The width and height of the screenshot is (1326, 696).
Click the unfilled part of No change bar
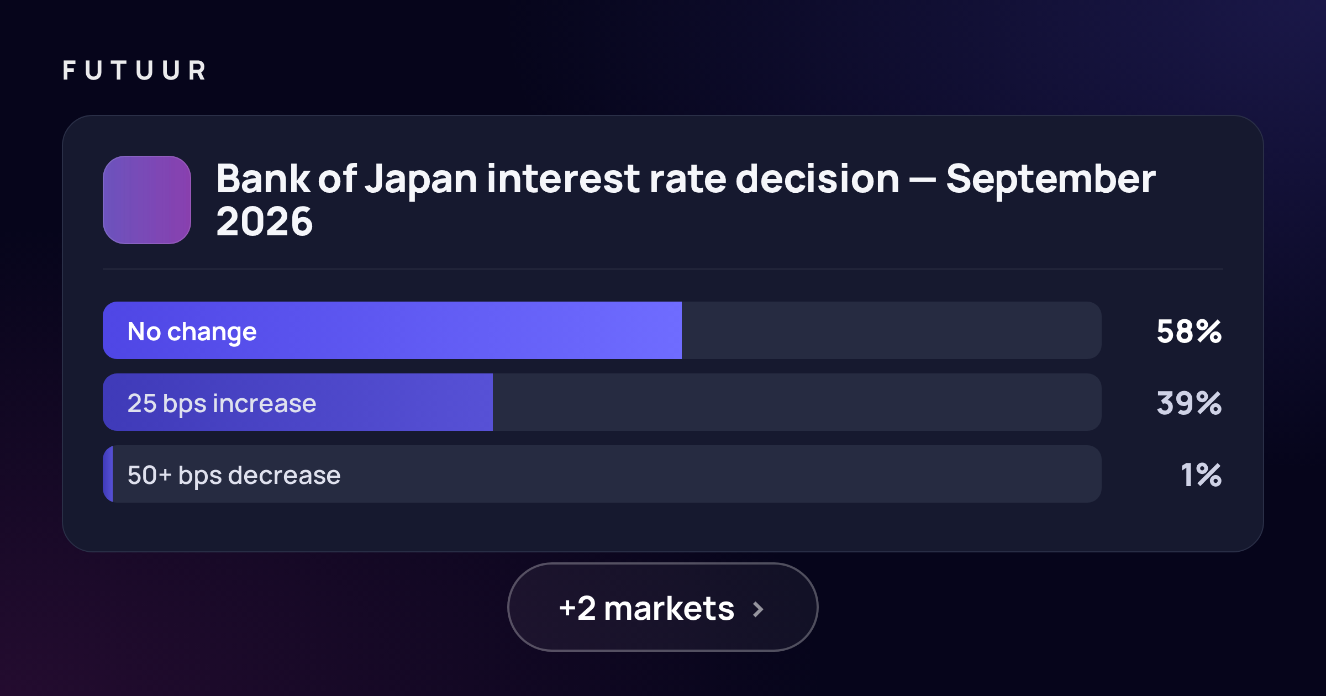[892, 330]
